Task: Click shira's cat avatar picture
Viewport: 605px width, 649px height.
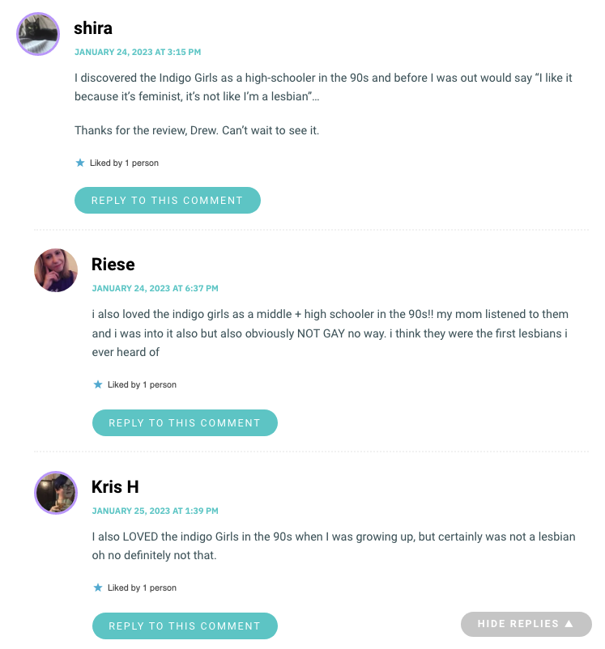Action: 38,34
